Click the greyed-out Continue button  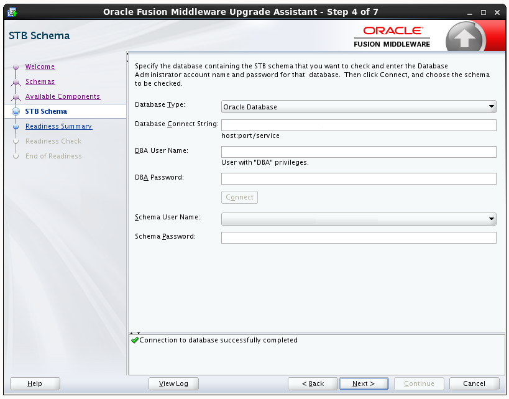click(419, 383)
